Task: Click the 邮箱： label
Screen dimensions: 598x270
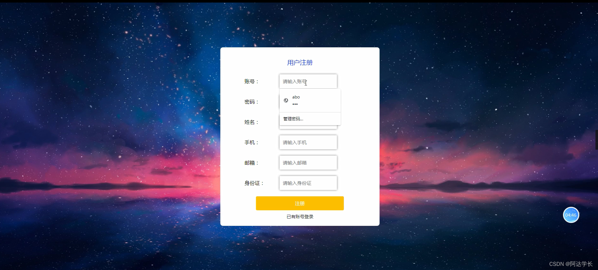Action: point(252,163)
